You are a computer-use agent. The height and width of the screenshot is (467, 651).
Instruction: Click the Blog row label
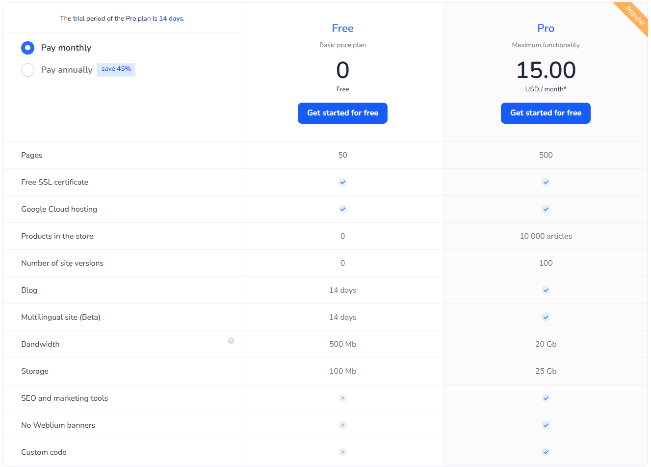coord(29,290)
